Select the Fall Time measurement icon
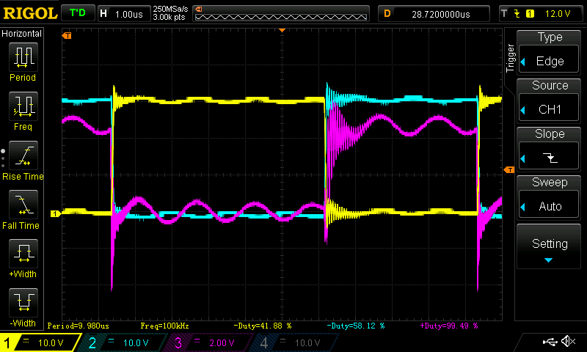The image size is (587, 352). coord(23,205)
